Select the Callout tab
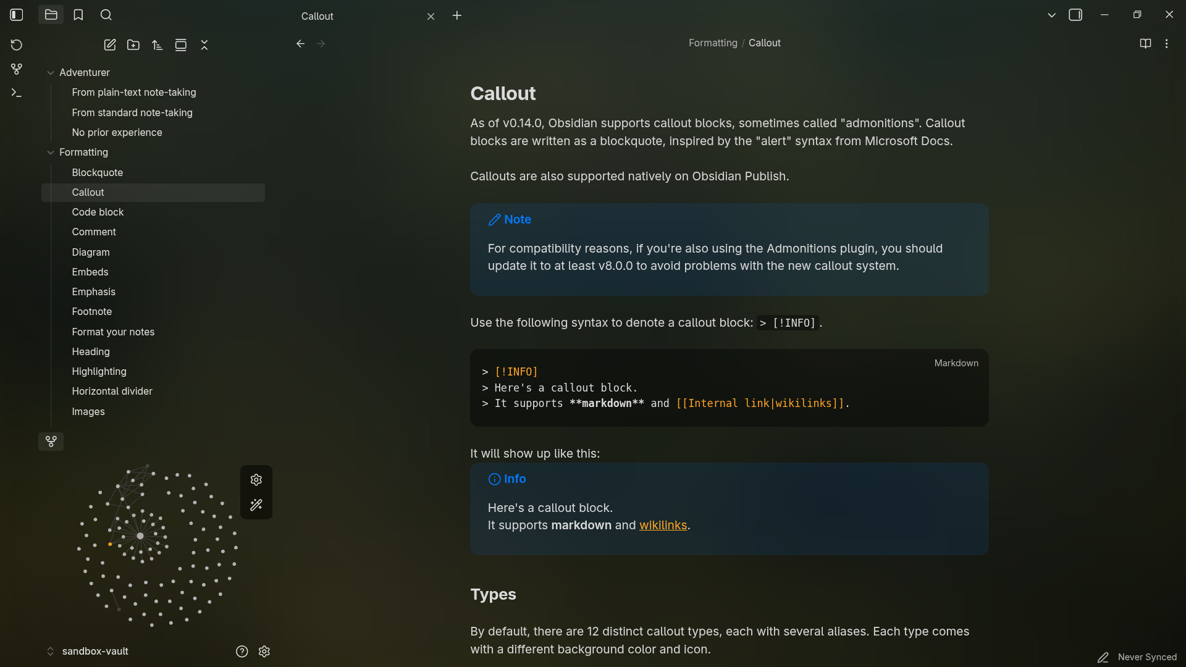1186x667 pixels. coord(318,16)
